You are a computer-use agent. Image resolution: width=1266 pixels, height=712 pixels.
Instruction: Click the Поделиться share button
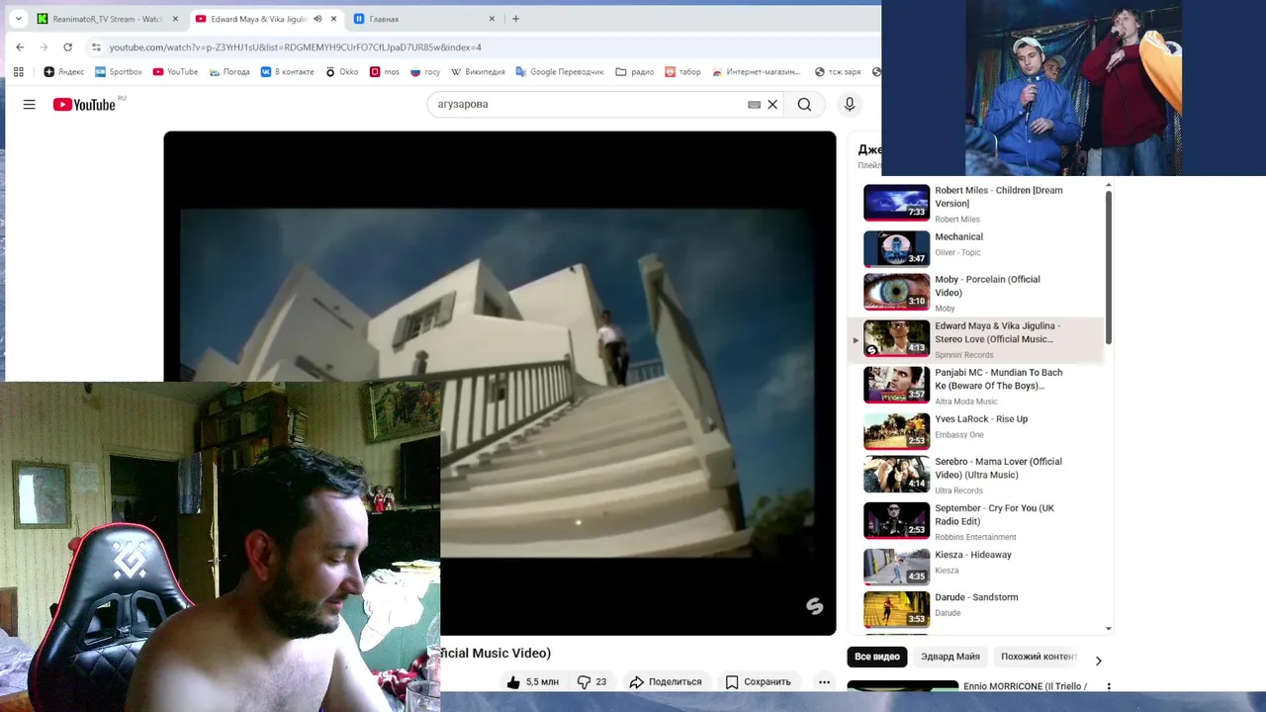pos(666,681)
